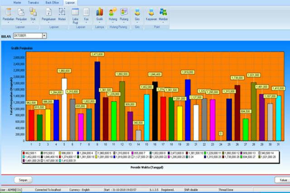Expand the BULAN month dropdown showing OKTOBER
The height and width of the screenshot is (193, 290).
pos(44,36)
